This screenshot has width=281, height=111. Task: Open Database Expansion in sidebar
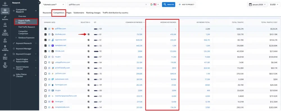click(26, 38)
